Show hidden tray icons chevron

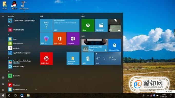(x=148, y=95)
